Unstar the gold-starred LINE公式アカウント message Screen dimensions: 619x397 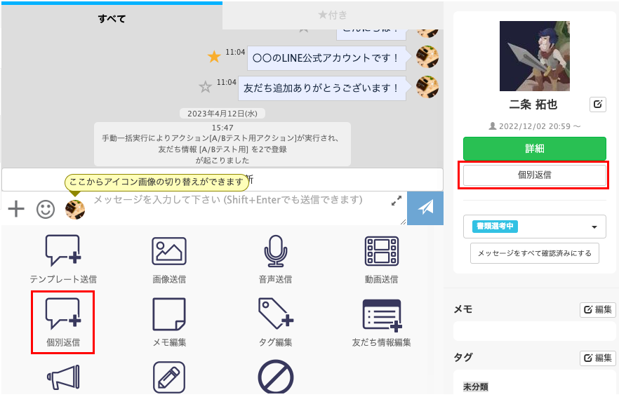[x=214, y=57]
